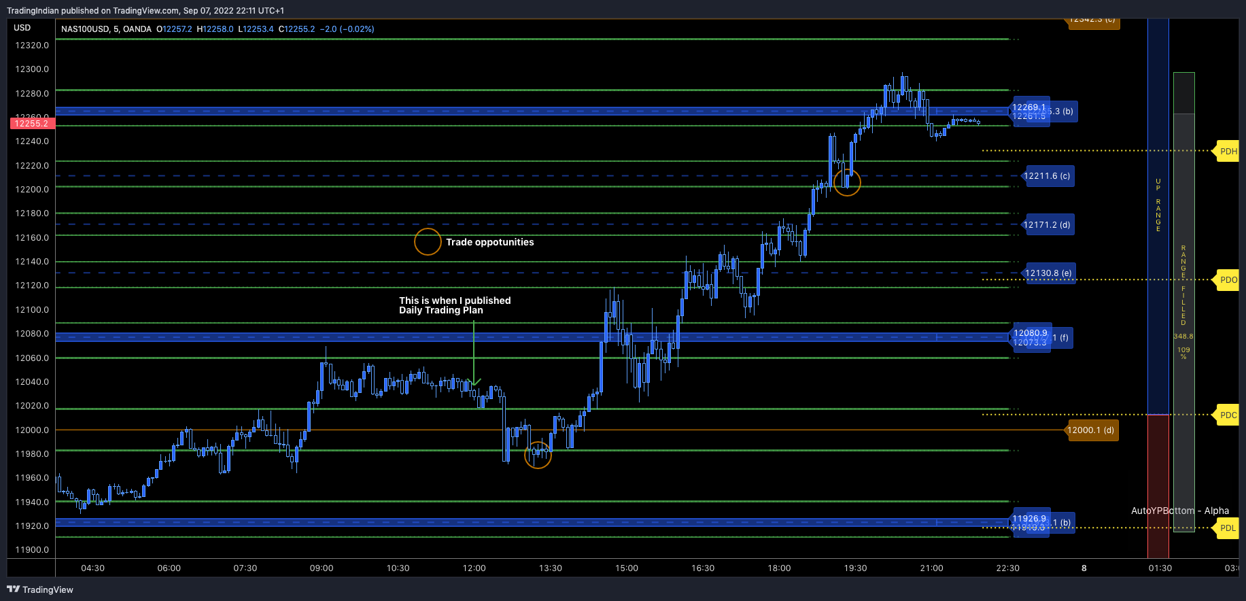Select the 12130.8 (e) level label

click(1048, 273)
